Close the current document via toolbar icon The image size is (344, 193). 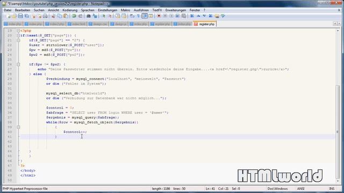click(x=33, y=16)
